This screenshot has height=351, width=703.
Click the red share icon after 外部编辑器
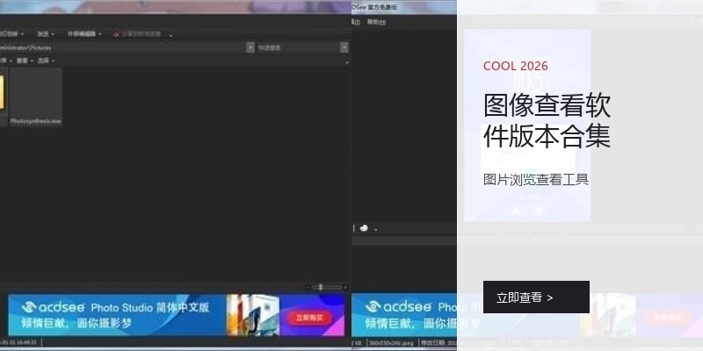(x=116, y=34)
